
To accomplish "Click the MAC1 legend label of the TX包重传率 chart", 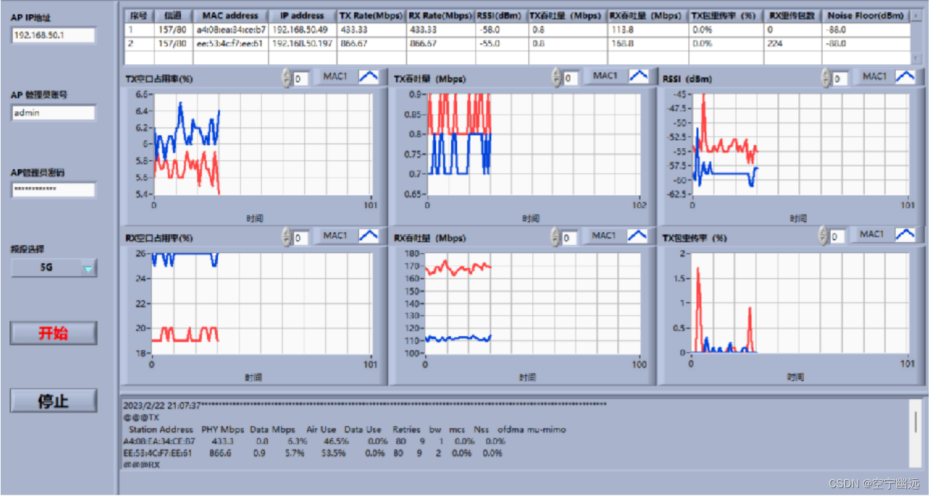I will pyautogui.click(x=872, y=234).
